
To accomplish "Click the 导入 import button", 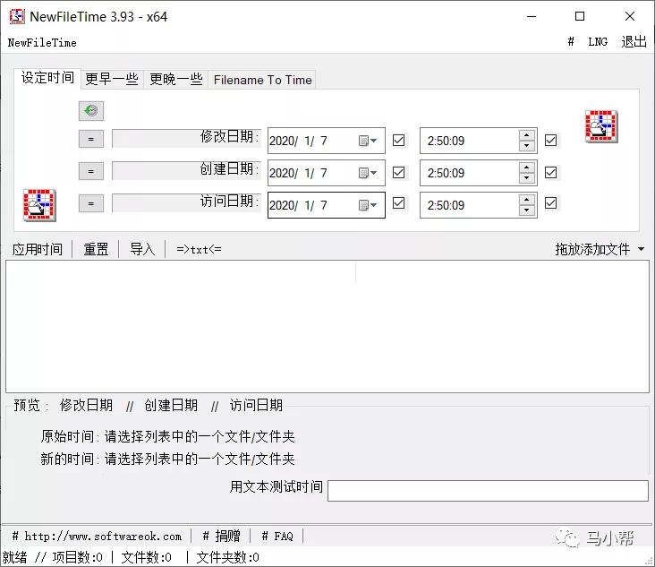I will click(142, 250).
